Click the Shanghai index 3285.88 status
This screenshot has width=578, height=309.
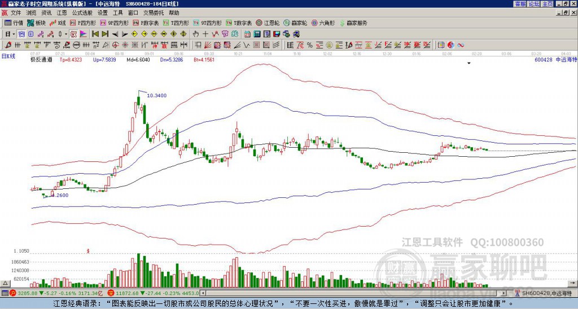point(55,293)
